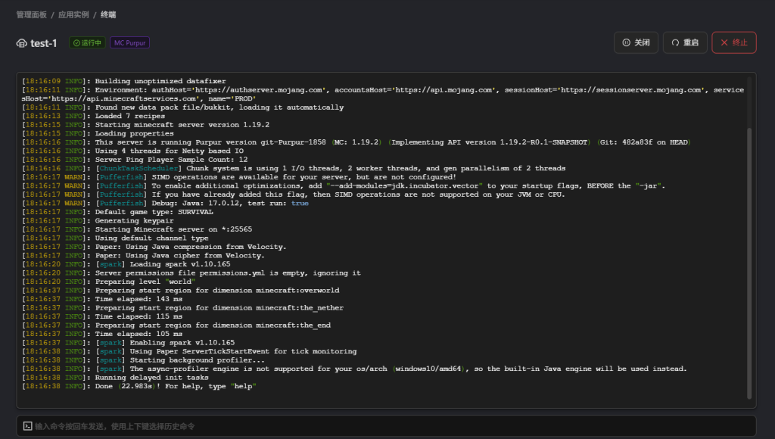Click the MC Purpur tag

point(129,43)
